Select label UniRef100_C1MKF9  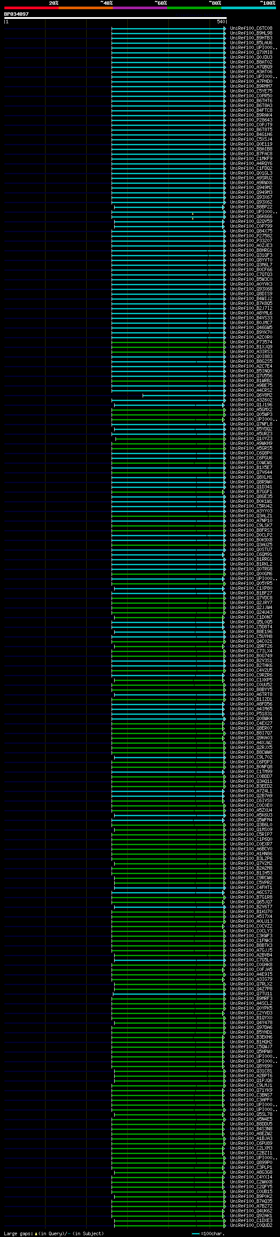(251, 158)
